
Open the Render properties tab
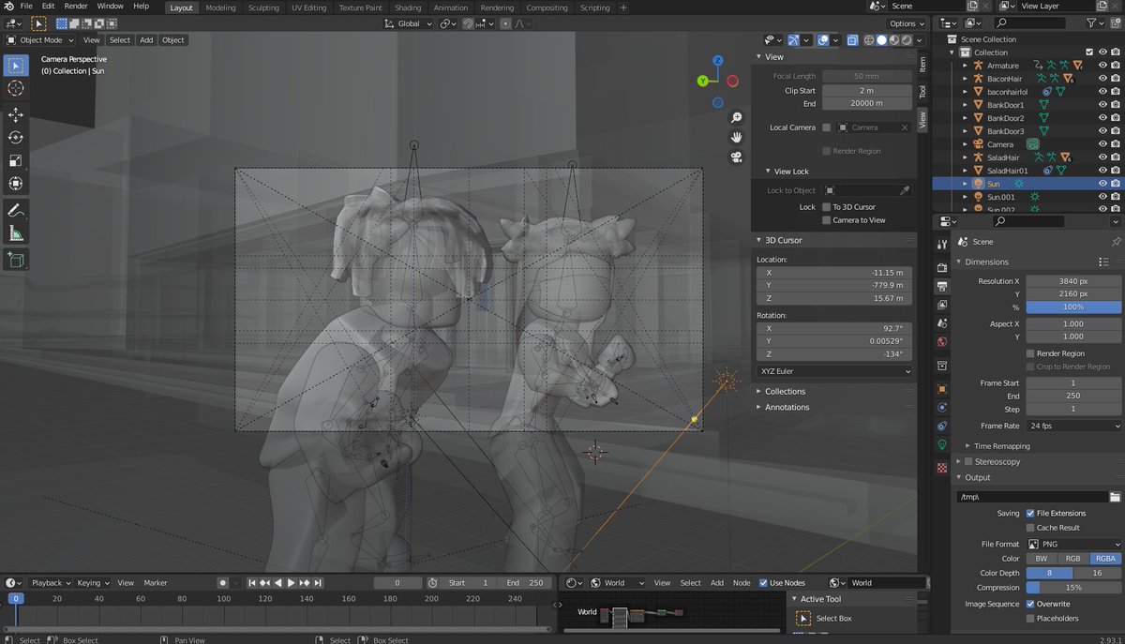pyautogui.click(x=942, y=267)
